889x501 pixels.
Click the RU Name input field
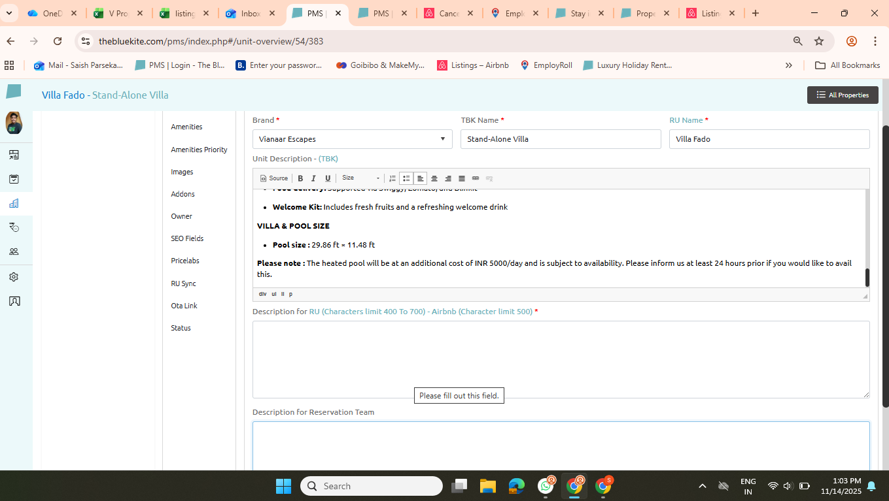(x=769, y=139)
